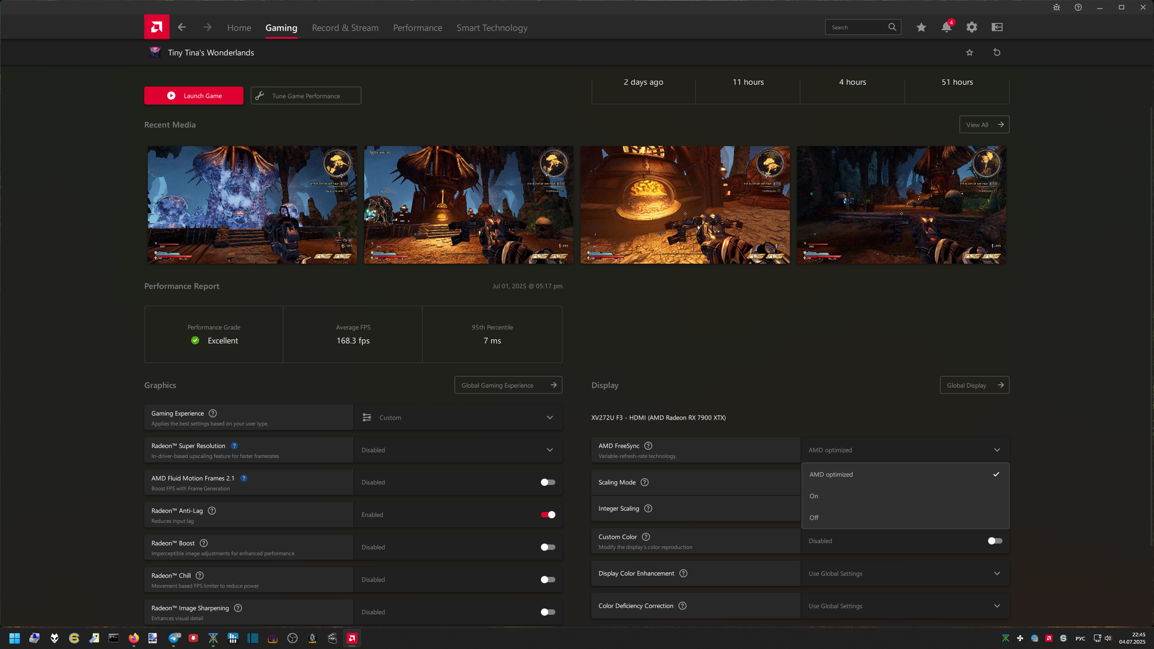Enable AMD Fluid Motion Frames 2.1
The image size is (1154, 649).
coord(548,482)
